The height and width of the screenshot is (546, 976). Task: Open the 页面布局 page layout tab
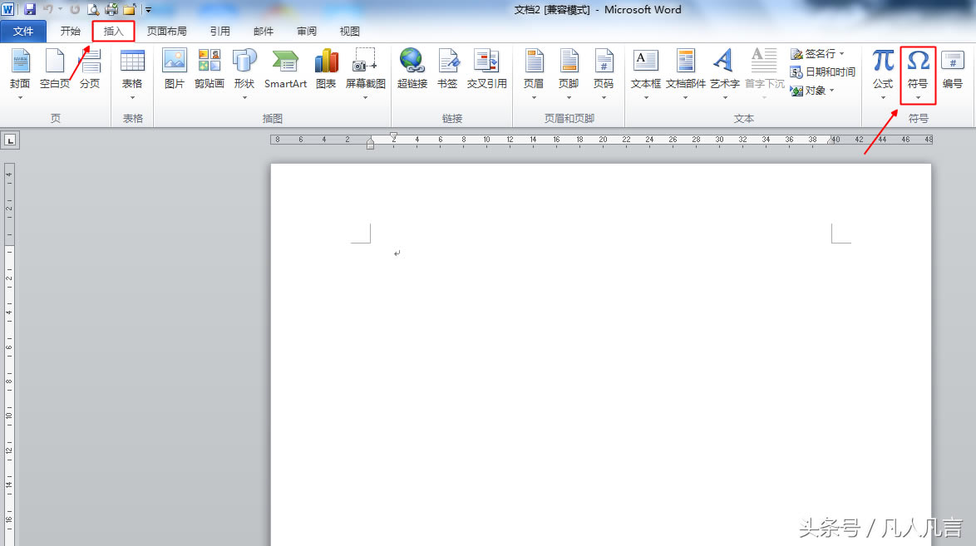click(x=166, y=32)
